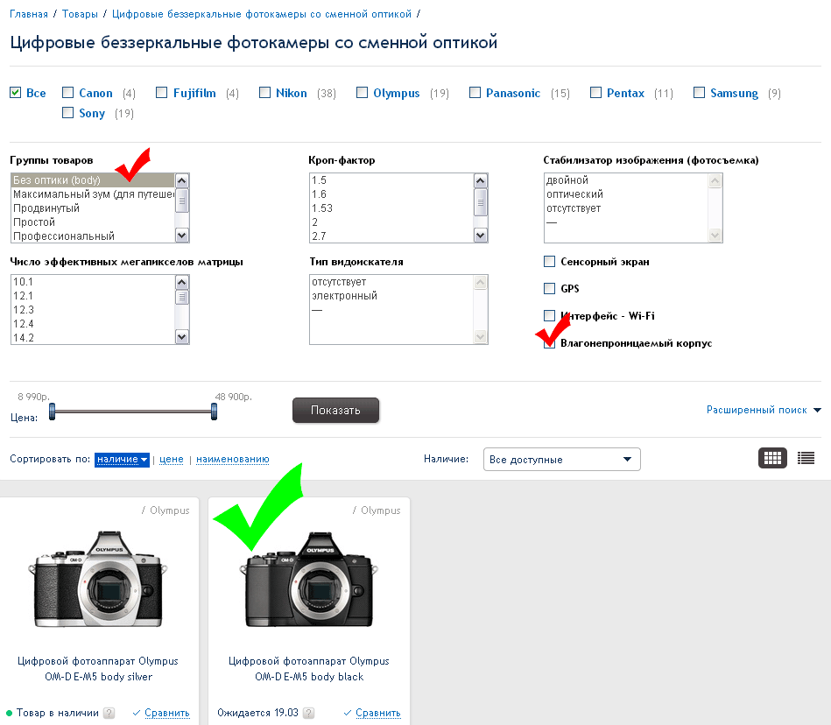
Task: Open the silver Olympus camera thumbnail
Action: pyautogui.click(x=98, y=580)
